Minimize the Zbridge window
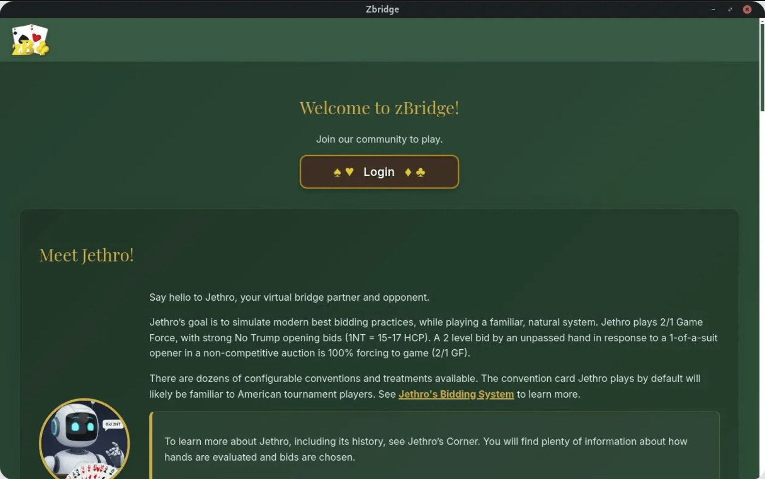765x479 pixels. [713, 9]
